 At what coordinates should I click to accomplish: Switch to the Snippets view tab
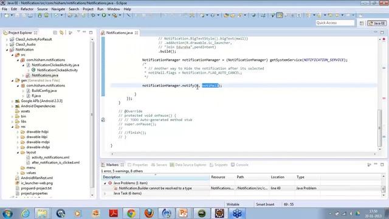click(x=219, y=165)
